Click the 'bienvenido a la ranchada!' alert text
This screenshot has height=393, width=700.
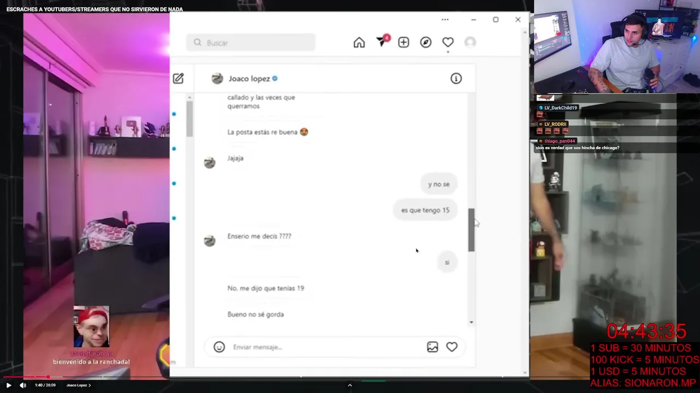91,362
